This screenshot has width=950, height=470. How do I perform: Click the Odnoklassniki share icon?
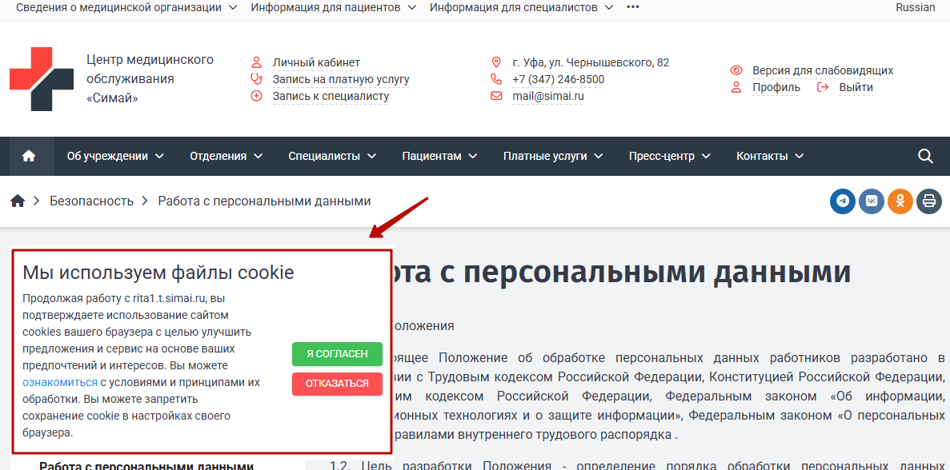point(900,201)
